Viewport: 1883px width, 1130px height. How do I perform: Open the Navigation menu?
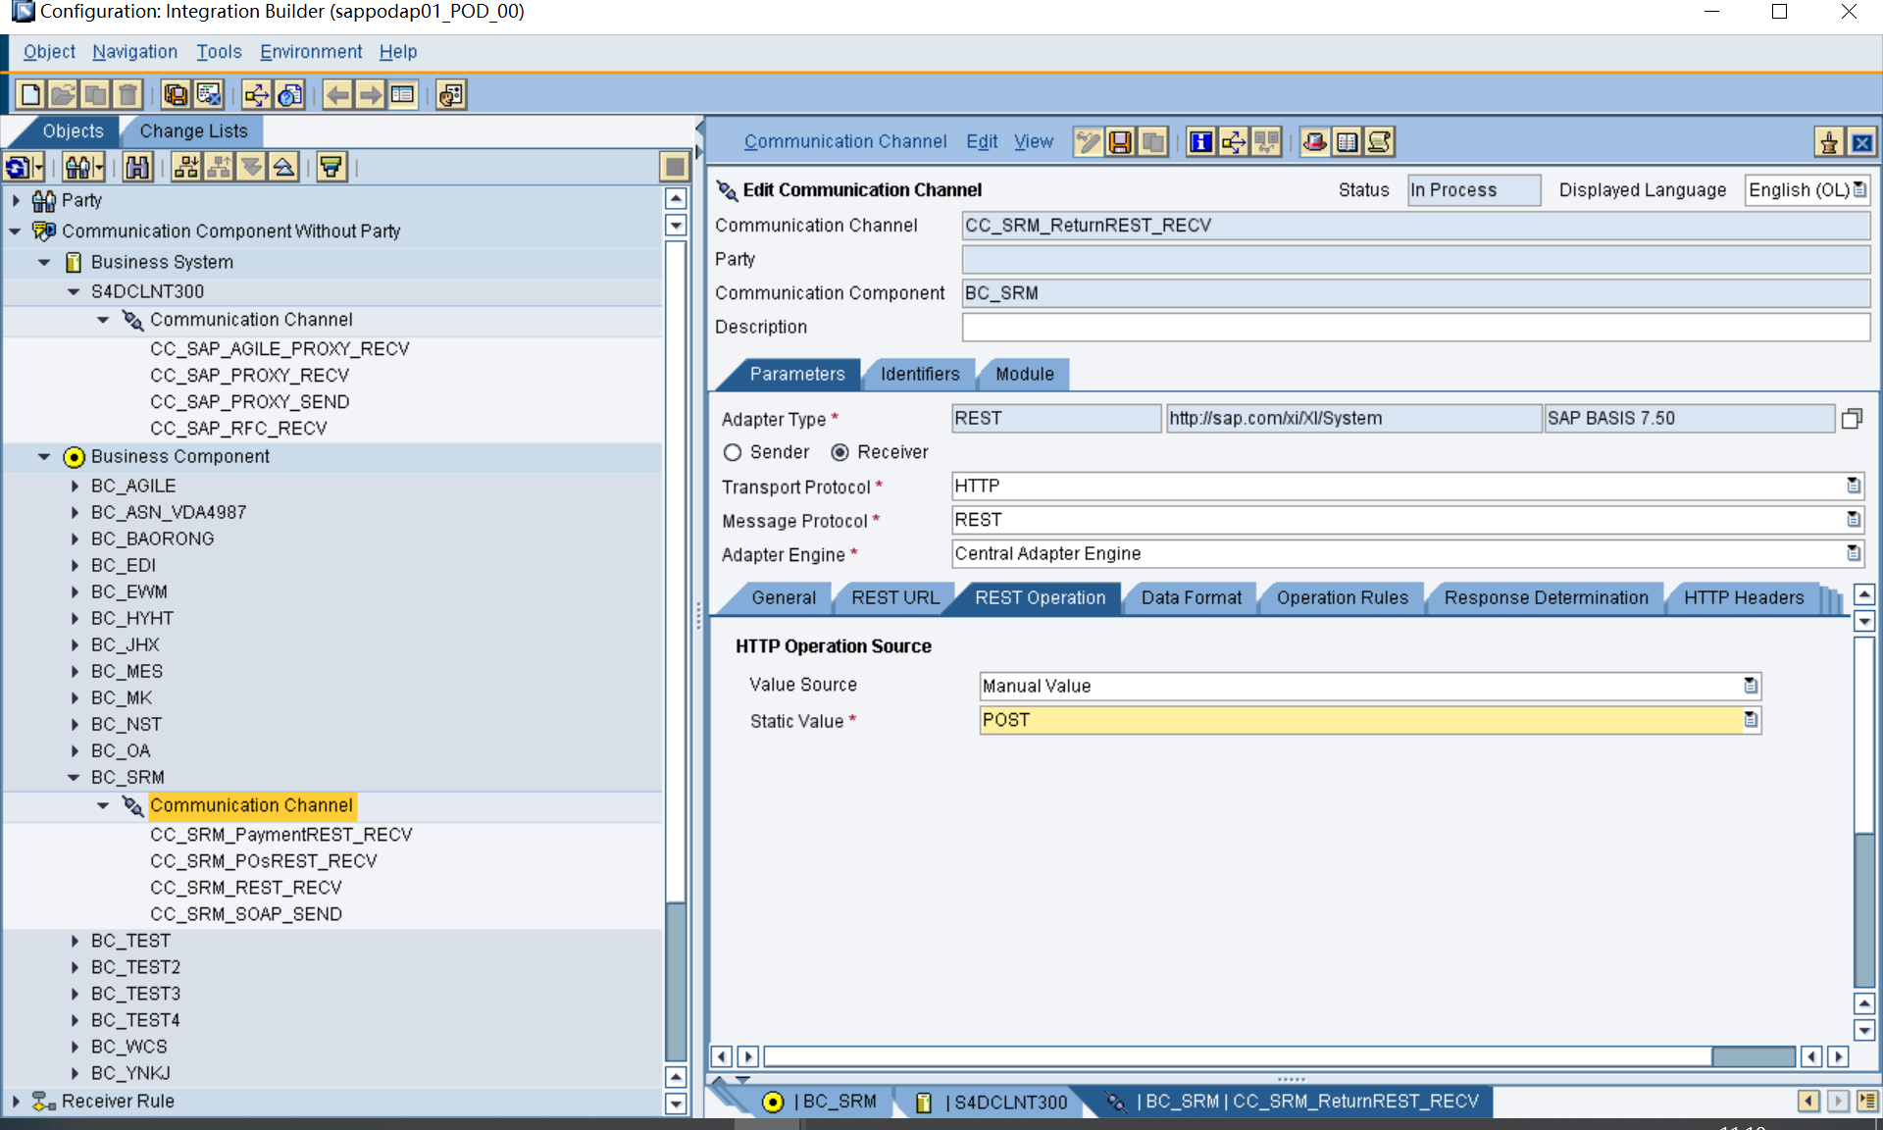(134, 52)
